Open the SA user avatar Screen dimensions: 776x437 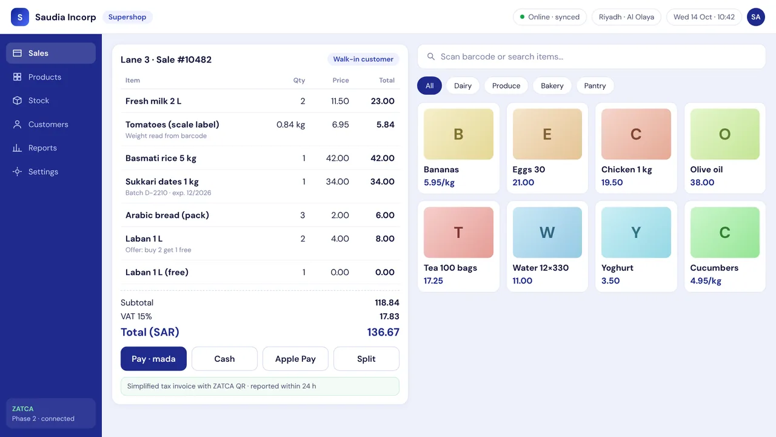tap(756, 17)
